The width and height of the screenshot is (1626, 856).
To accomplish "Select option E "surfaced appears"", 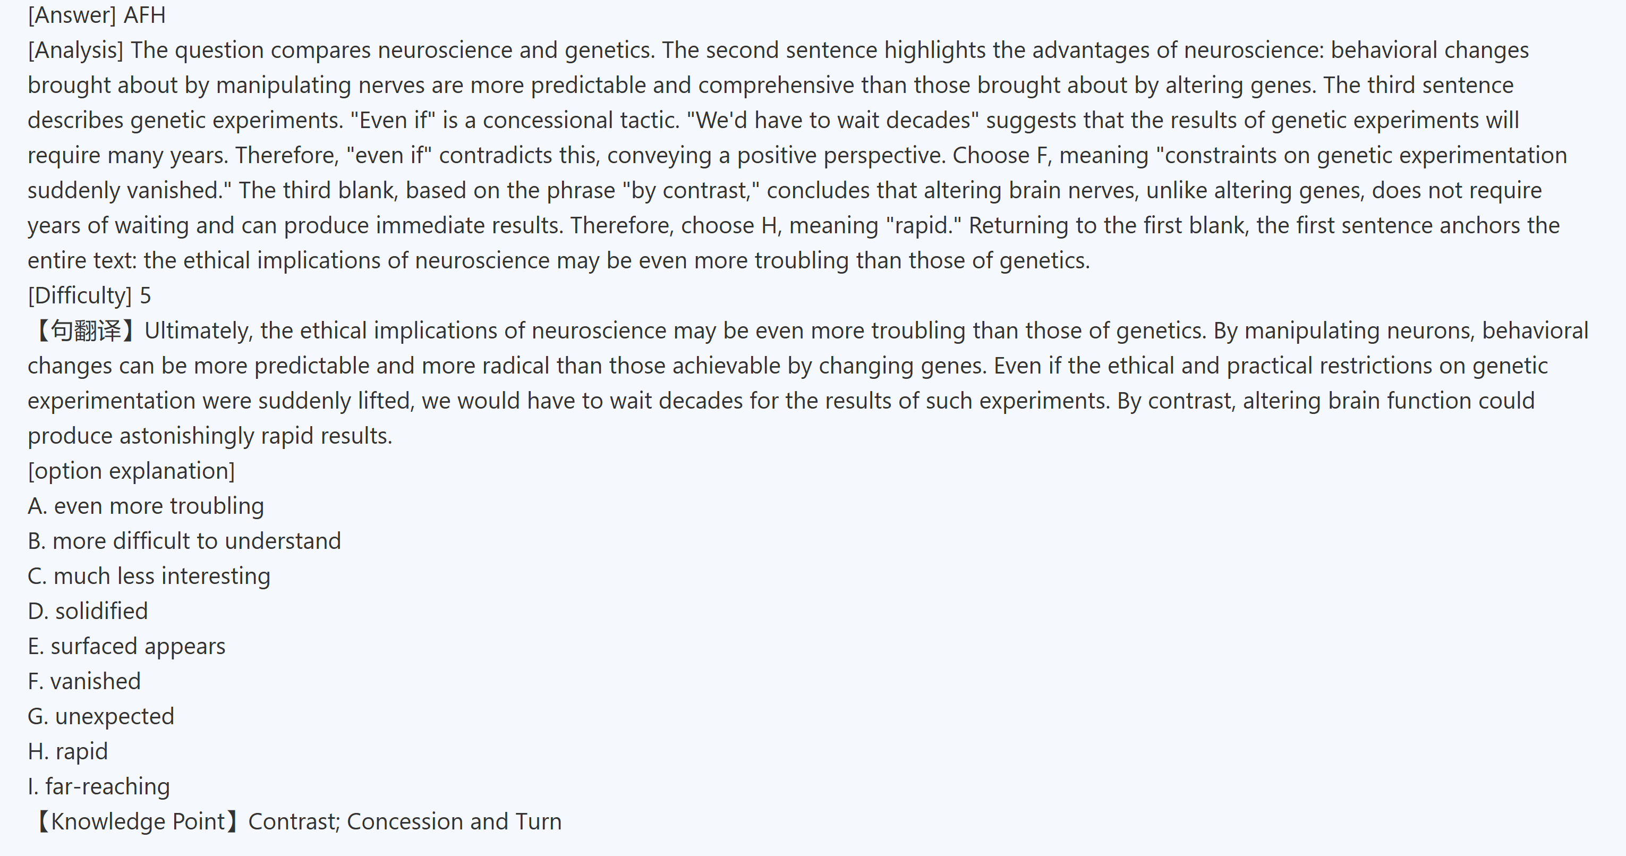I will point(126,647).
